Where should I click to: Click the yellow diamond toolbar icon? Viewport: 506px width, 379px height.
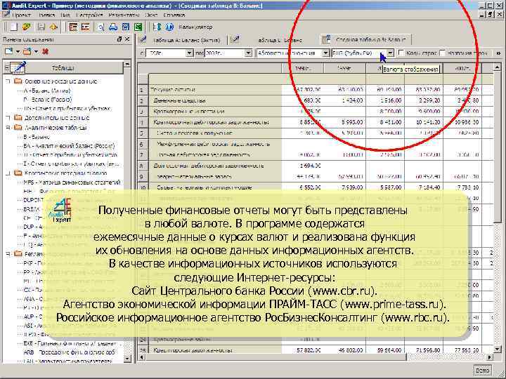(53, 27)
